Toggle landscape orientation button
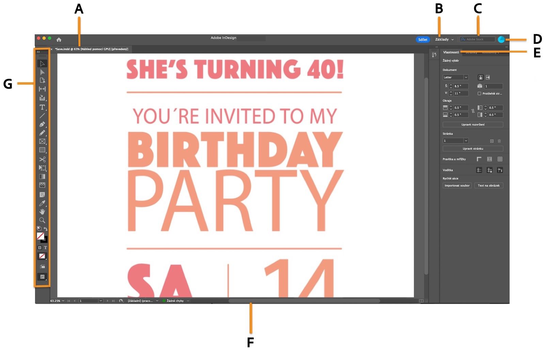 [x=488, y=77]
